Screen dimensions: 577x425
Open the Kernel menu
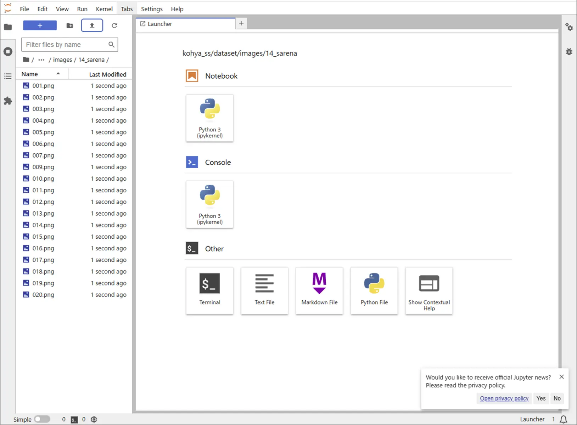pyautogui.click(x=104, y=9)
